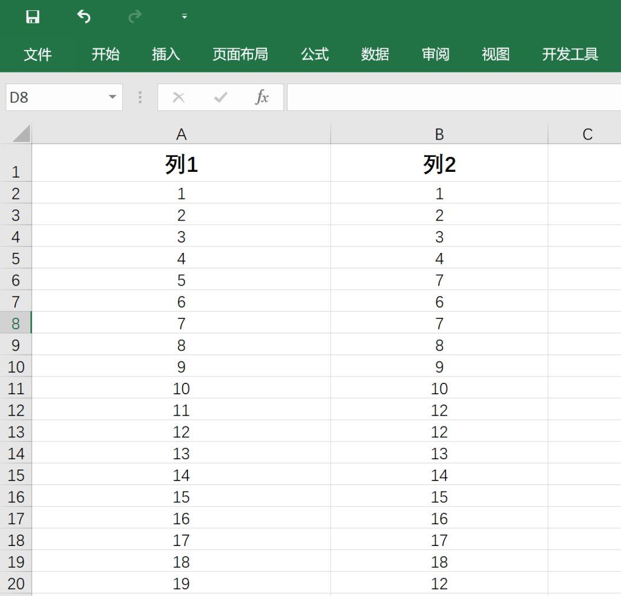The height and width of the screenshot is (596, 621).
Task: Click the Undo arrow icon
Action: pyautogui.click(x=84, y=17)
